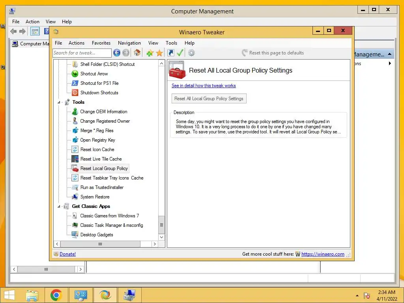Image resolution: width=404 pixels, height=303 pixels.
Task: Click the Reset Icon Cache icon
Action: pos(75,150)
